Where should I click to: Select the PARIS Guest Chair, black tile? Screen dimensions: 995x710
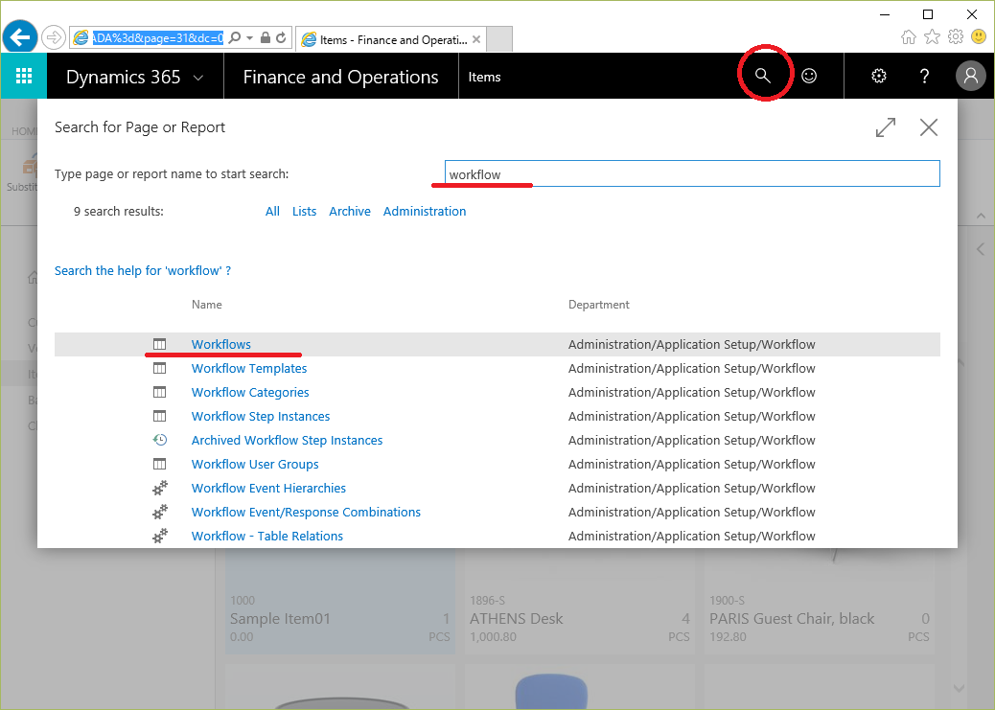pyautogui.click(x=820, y=600)
